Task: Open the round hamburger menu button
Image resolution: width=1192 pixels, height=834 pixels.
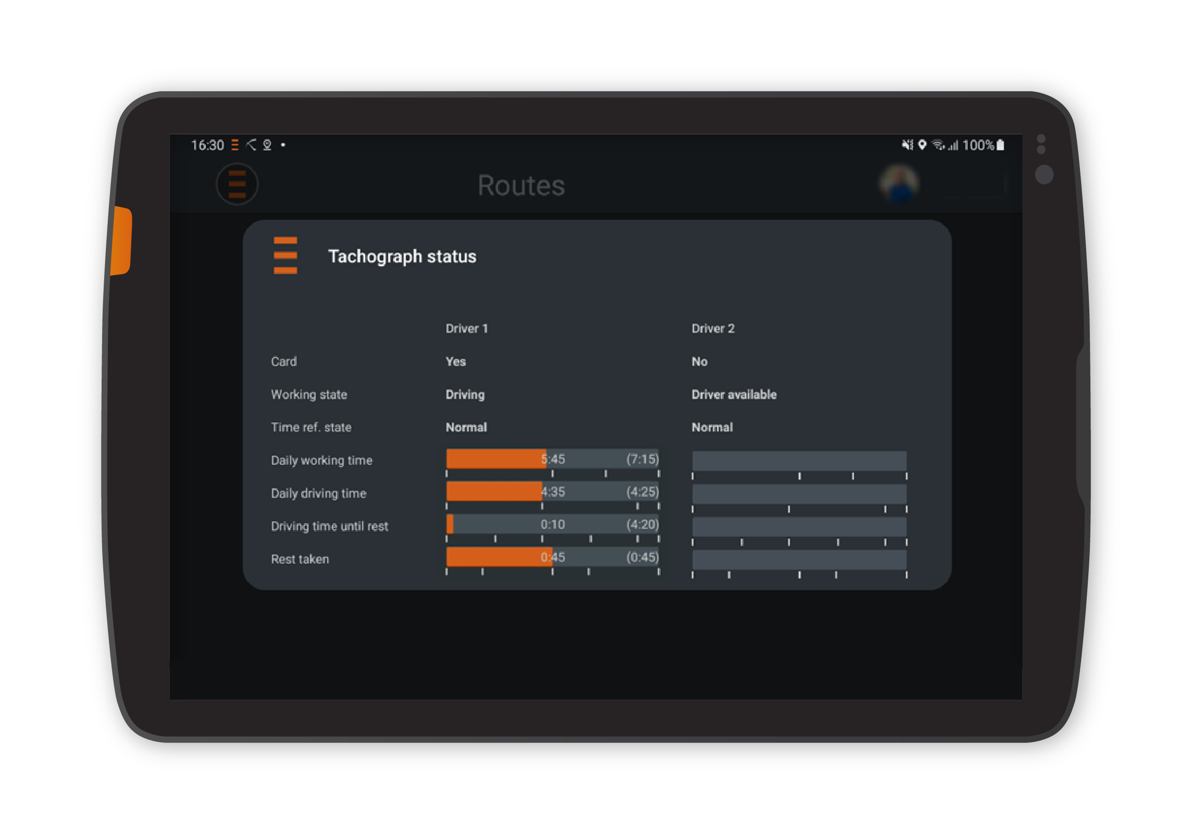Action: pos(237,184)
